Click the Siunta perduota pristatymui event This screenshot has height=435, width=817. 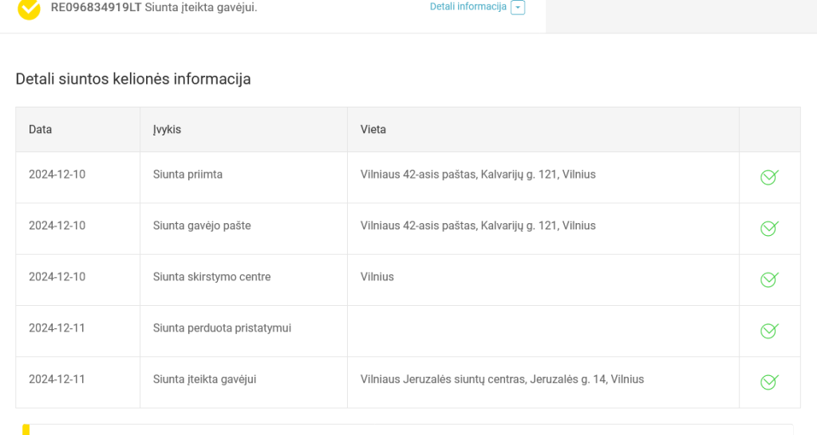(222, 328)
